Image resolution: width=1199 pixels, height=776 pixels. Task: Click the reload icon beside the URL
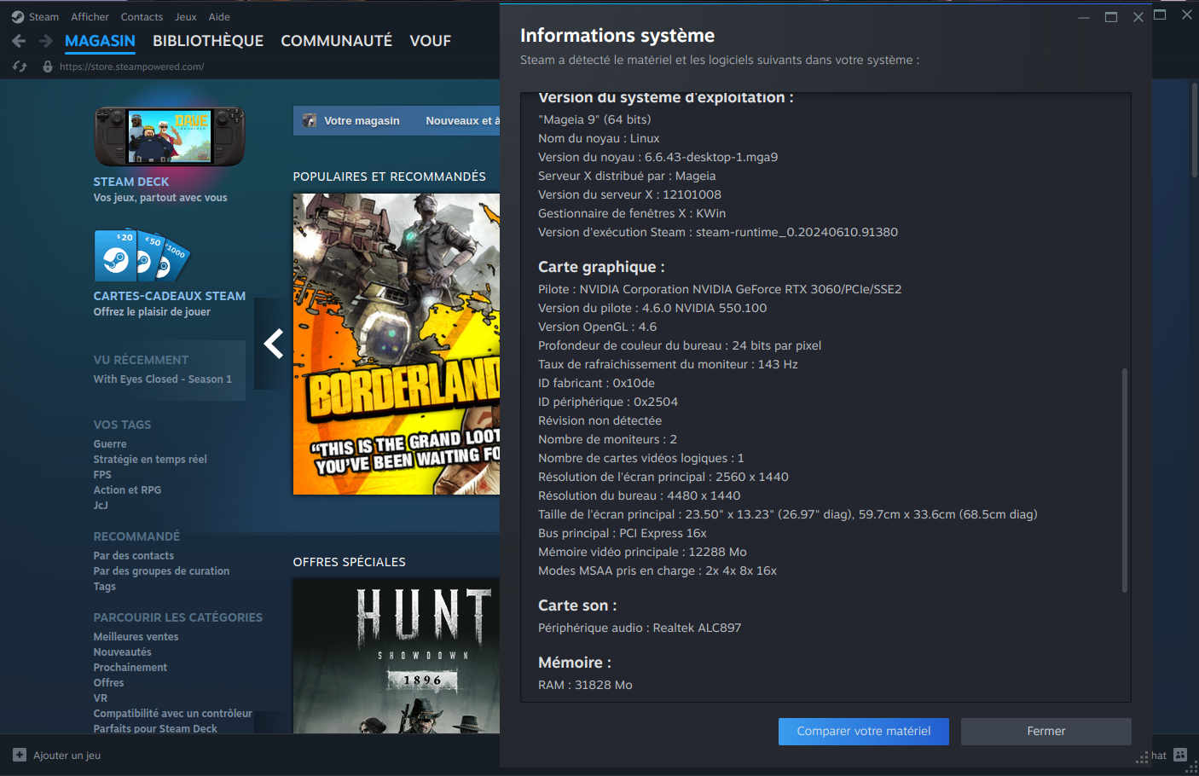pos(20,67)
